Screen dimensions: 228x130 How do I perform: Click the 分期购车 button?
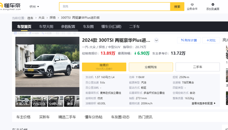coord(151,67)
